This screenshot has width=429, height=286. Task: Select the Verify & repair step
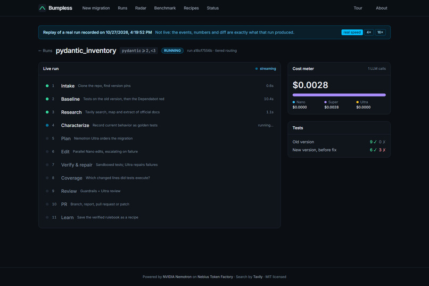[160, 165]
